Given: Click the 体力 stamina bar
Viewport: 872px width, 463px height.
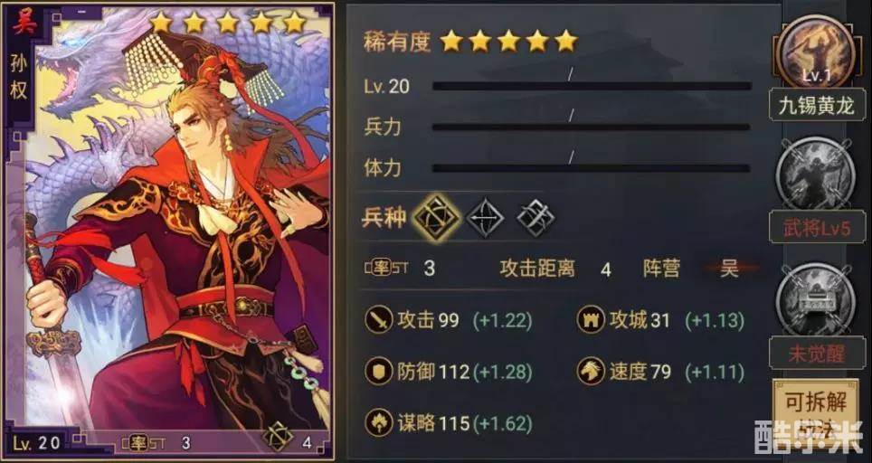Looking at the screenshot, I should click(x=592, y=168).
